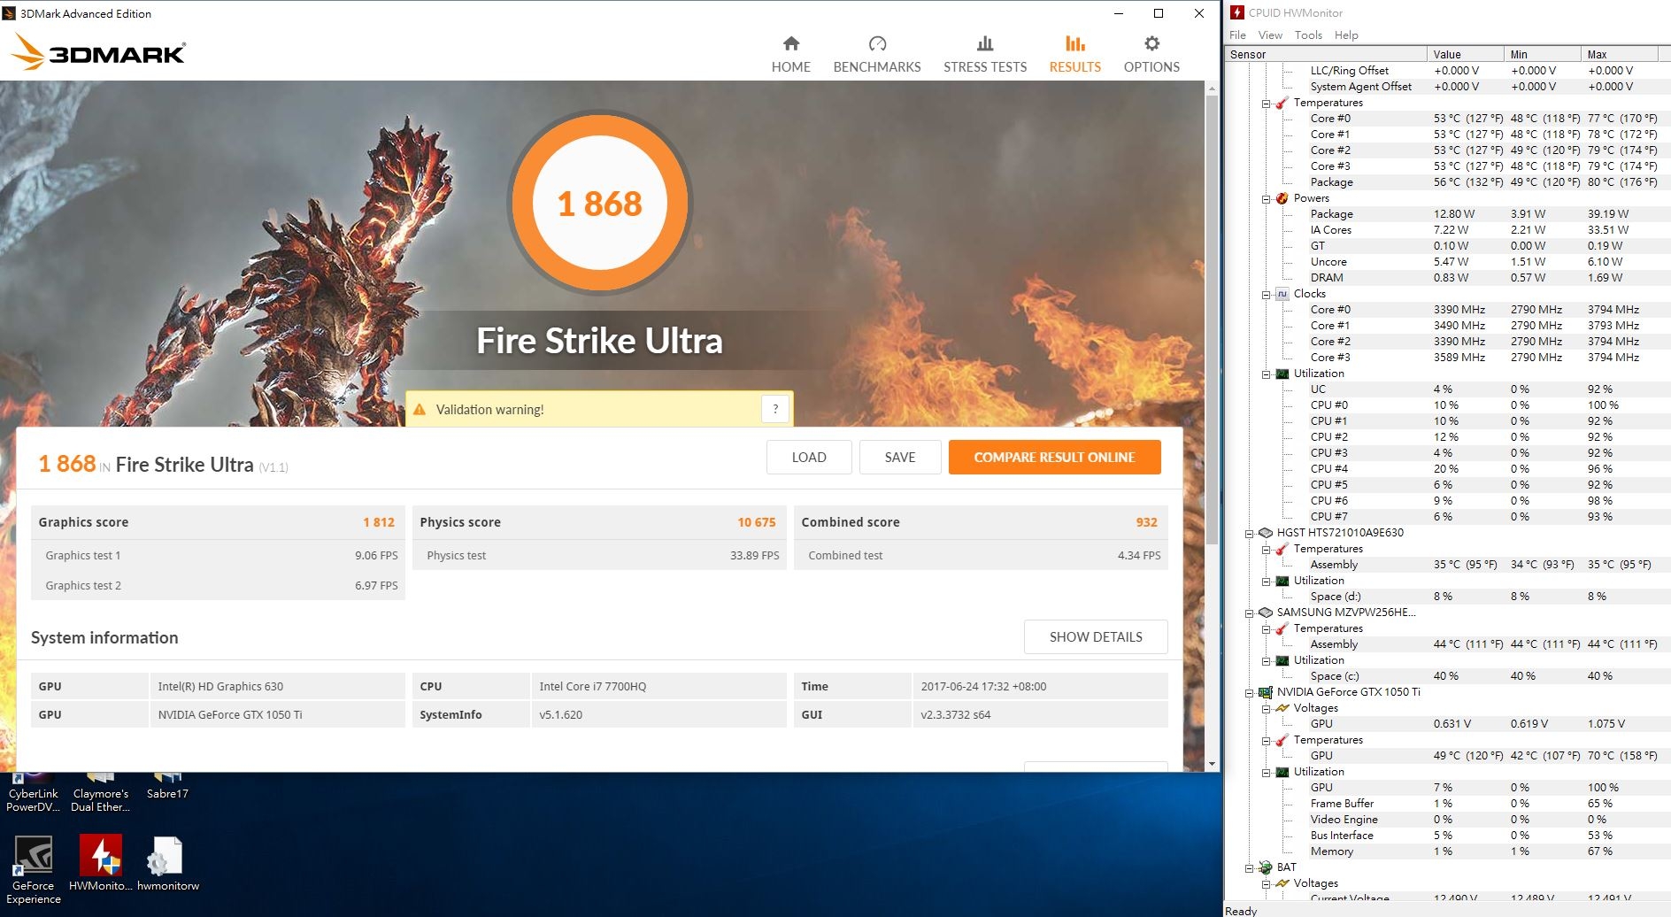Viewport: 1671px width, 917px height.
Task: Click the HGST hard drive icon
Action: [1265, 533]
